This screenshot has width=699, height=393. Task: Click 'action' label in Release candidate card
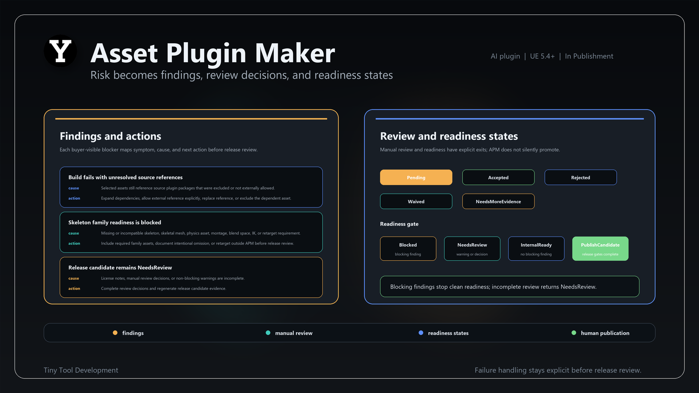(74, 289)
